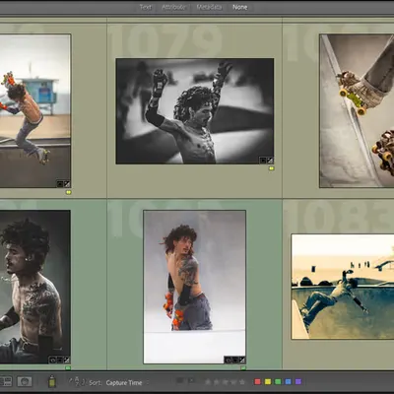Open the Metadata filter tab
Screen dimensions: 394x394
209,7
